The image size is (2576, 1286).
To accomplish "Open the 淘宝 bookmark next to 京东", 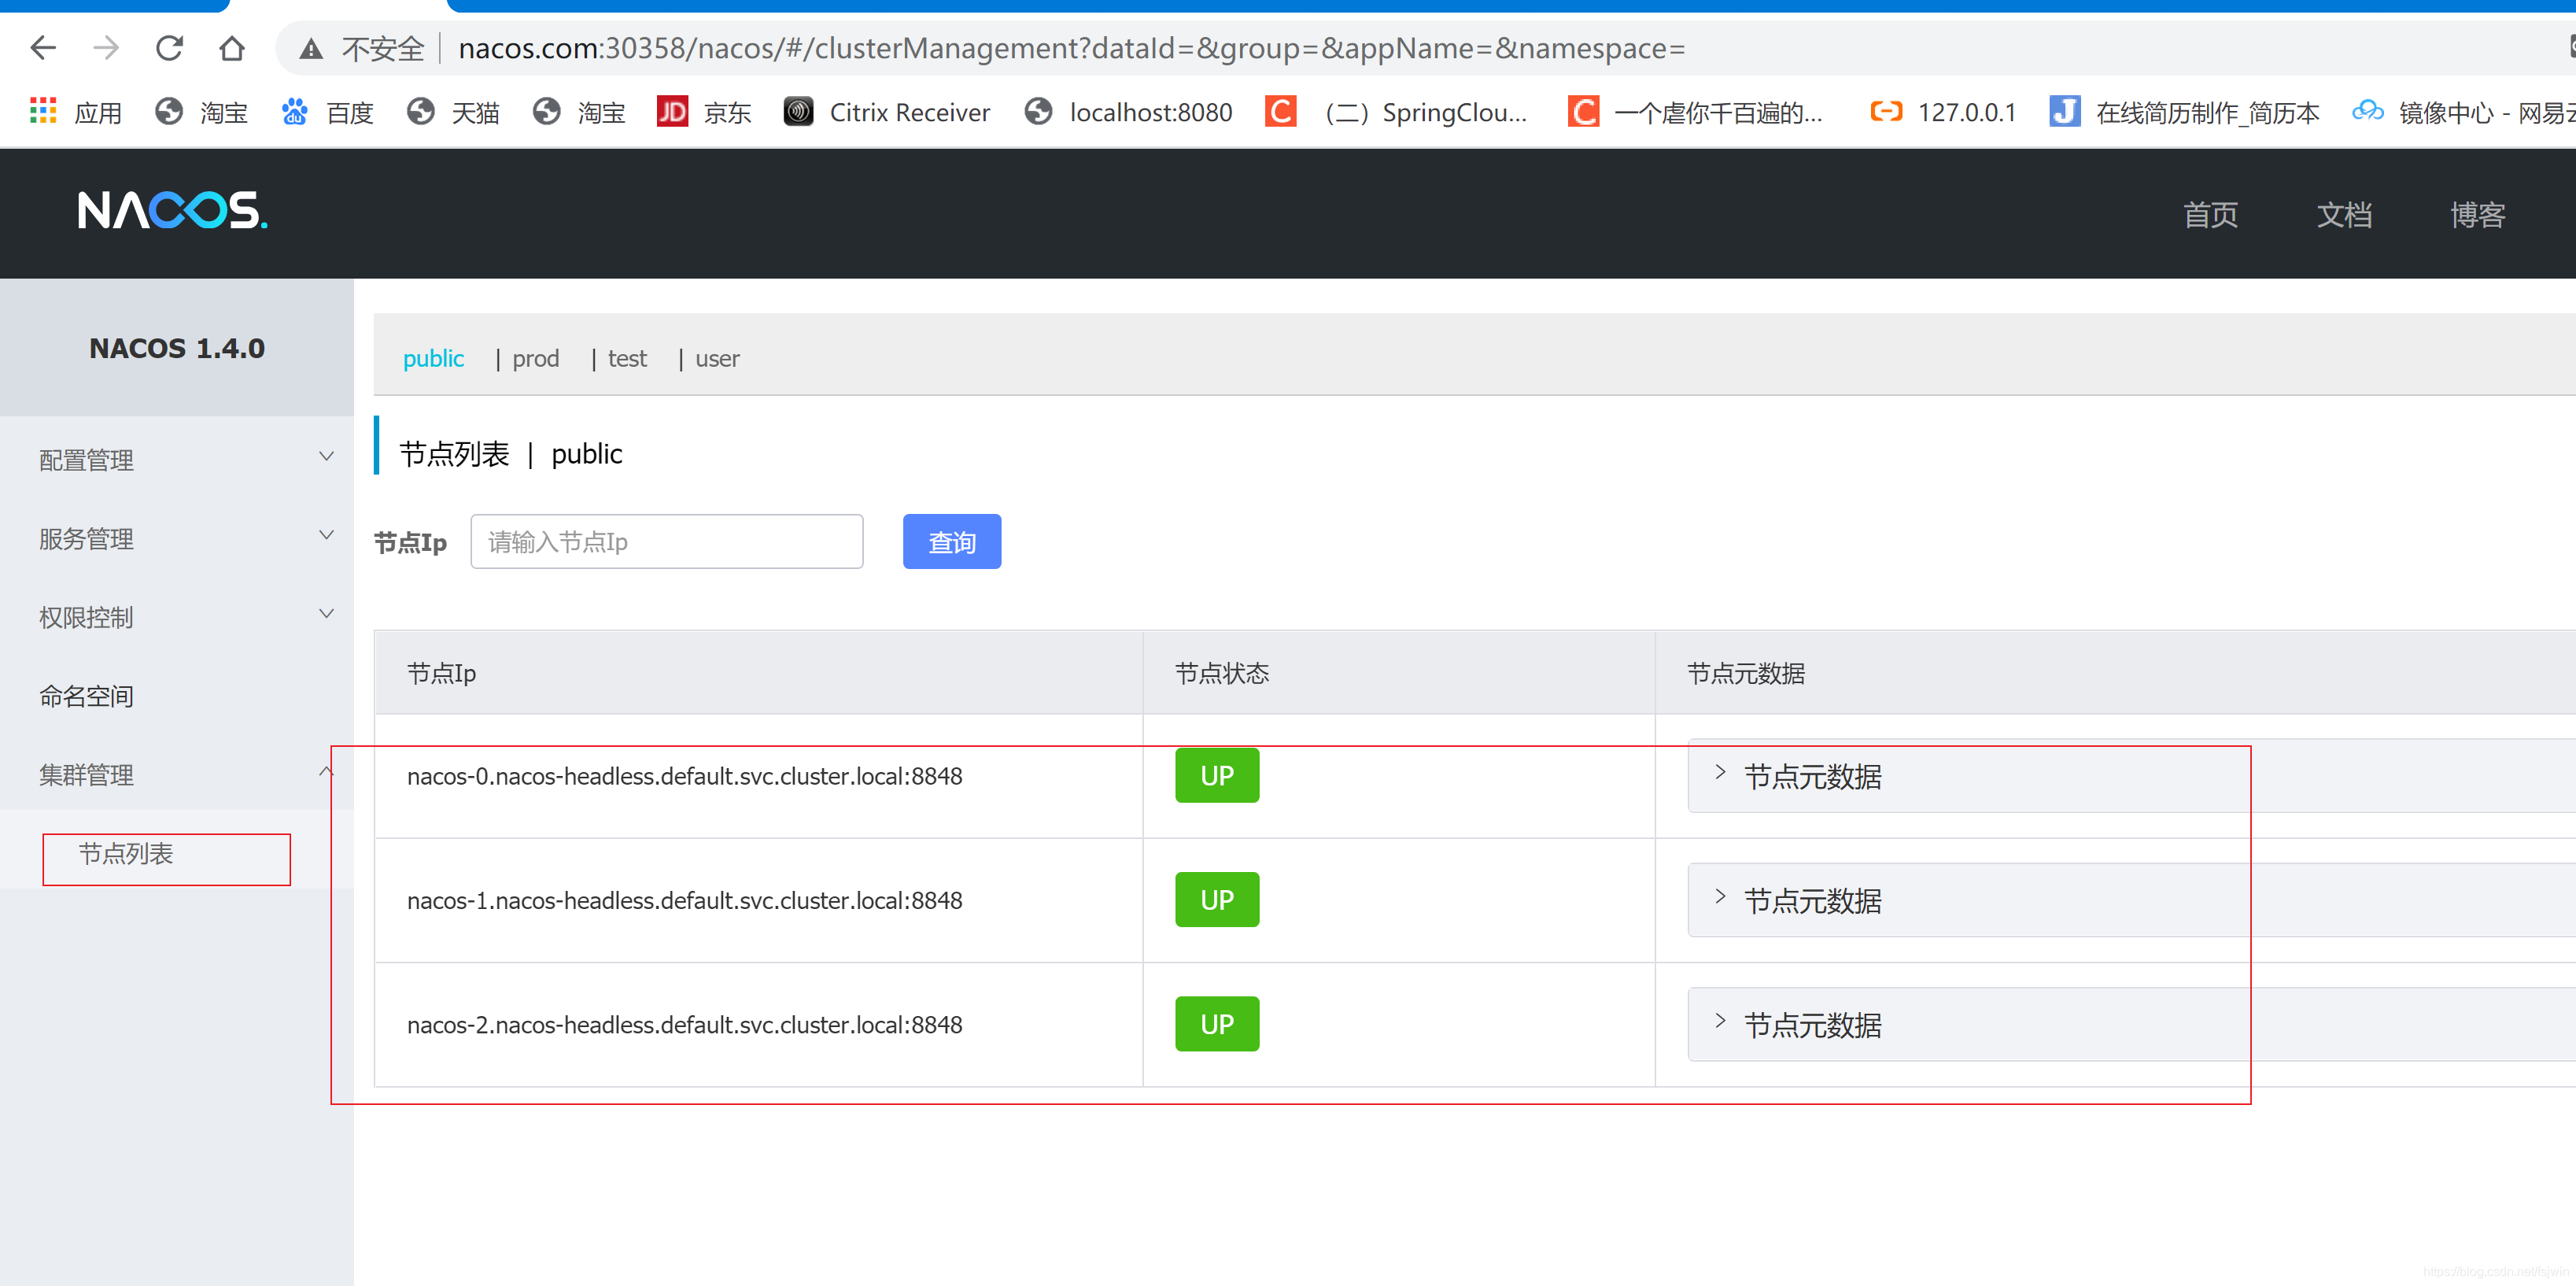I will click(x=579, y=112).
